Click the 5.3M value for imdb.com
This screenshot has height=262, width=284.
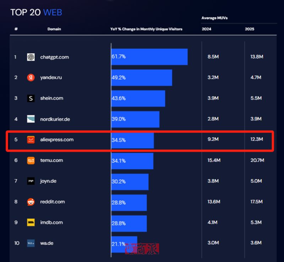[x=256, y=222]
